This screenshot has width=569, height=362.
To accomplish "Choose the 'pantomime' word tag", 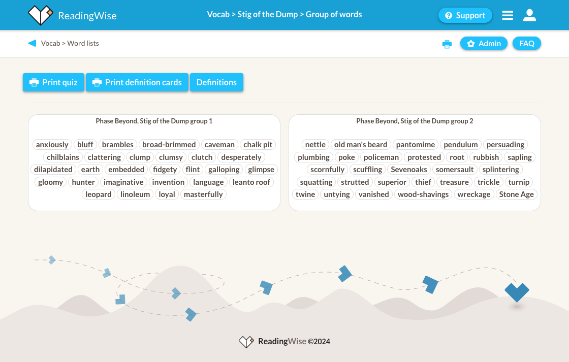I will [x=416, y=145].
